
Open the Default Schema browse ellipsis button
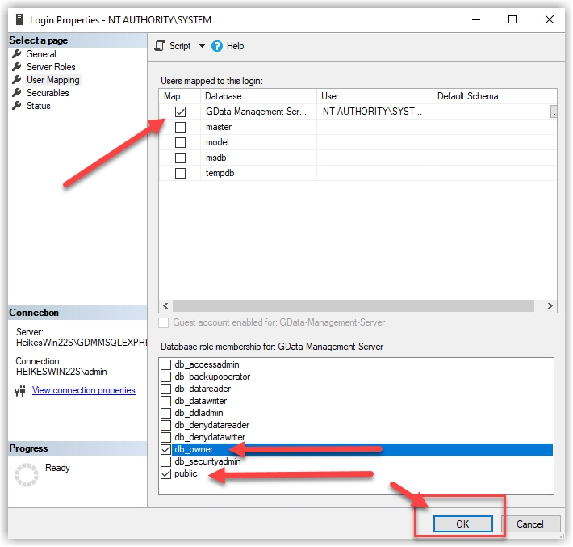coord(554,112)
